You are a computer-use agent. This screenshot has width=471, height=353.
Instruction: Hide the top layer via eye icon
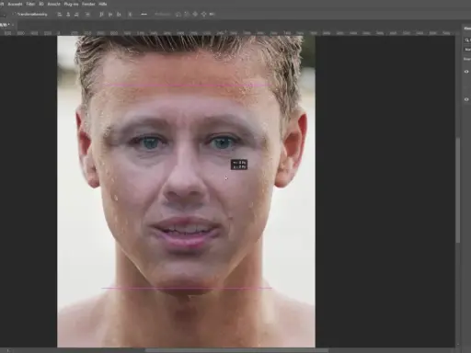[466, 72]
